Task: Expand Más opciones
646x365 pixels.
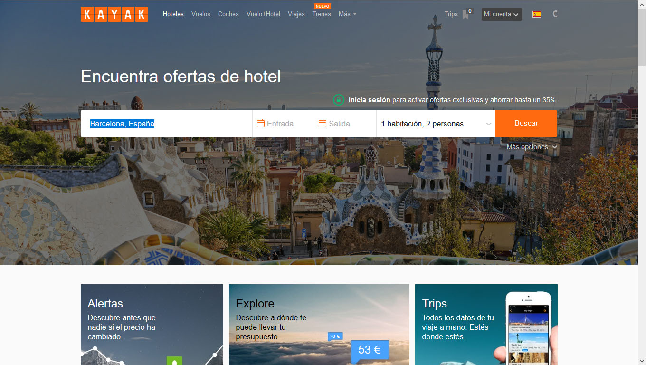Action: 532,147
